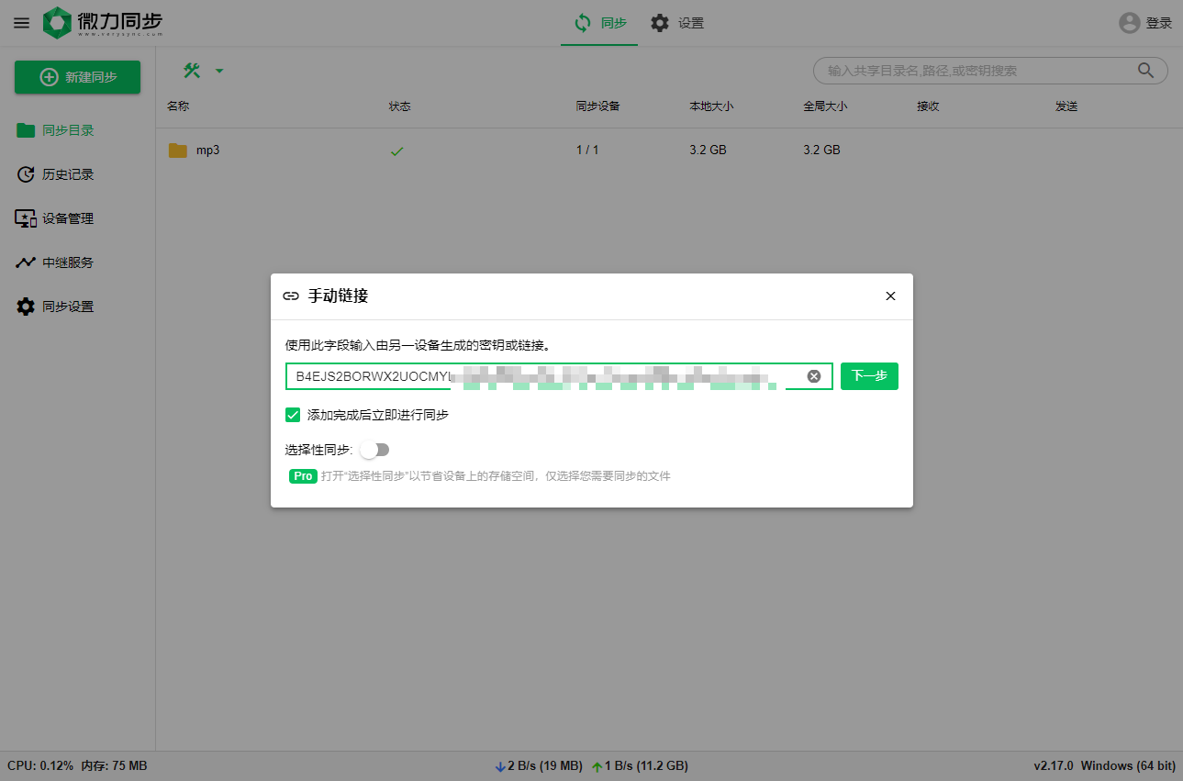Click the 新建同步 button

[x=77, y=77]
